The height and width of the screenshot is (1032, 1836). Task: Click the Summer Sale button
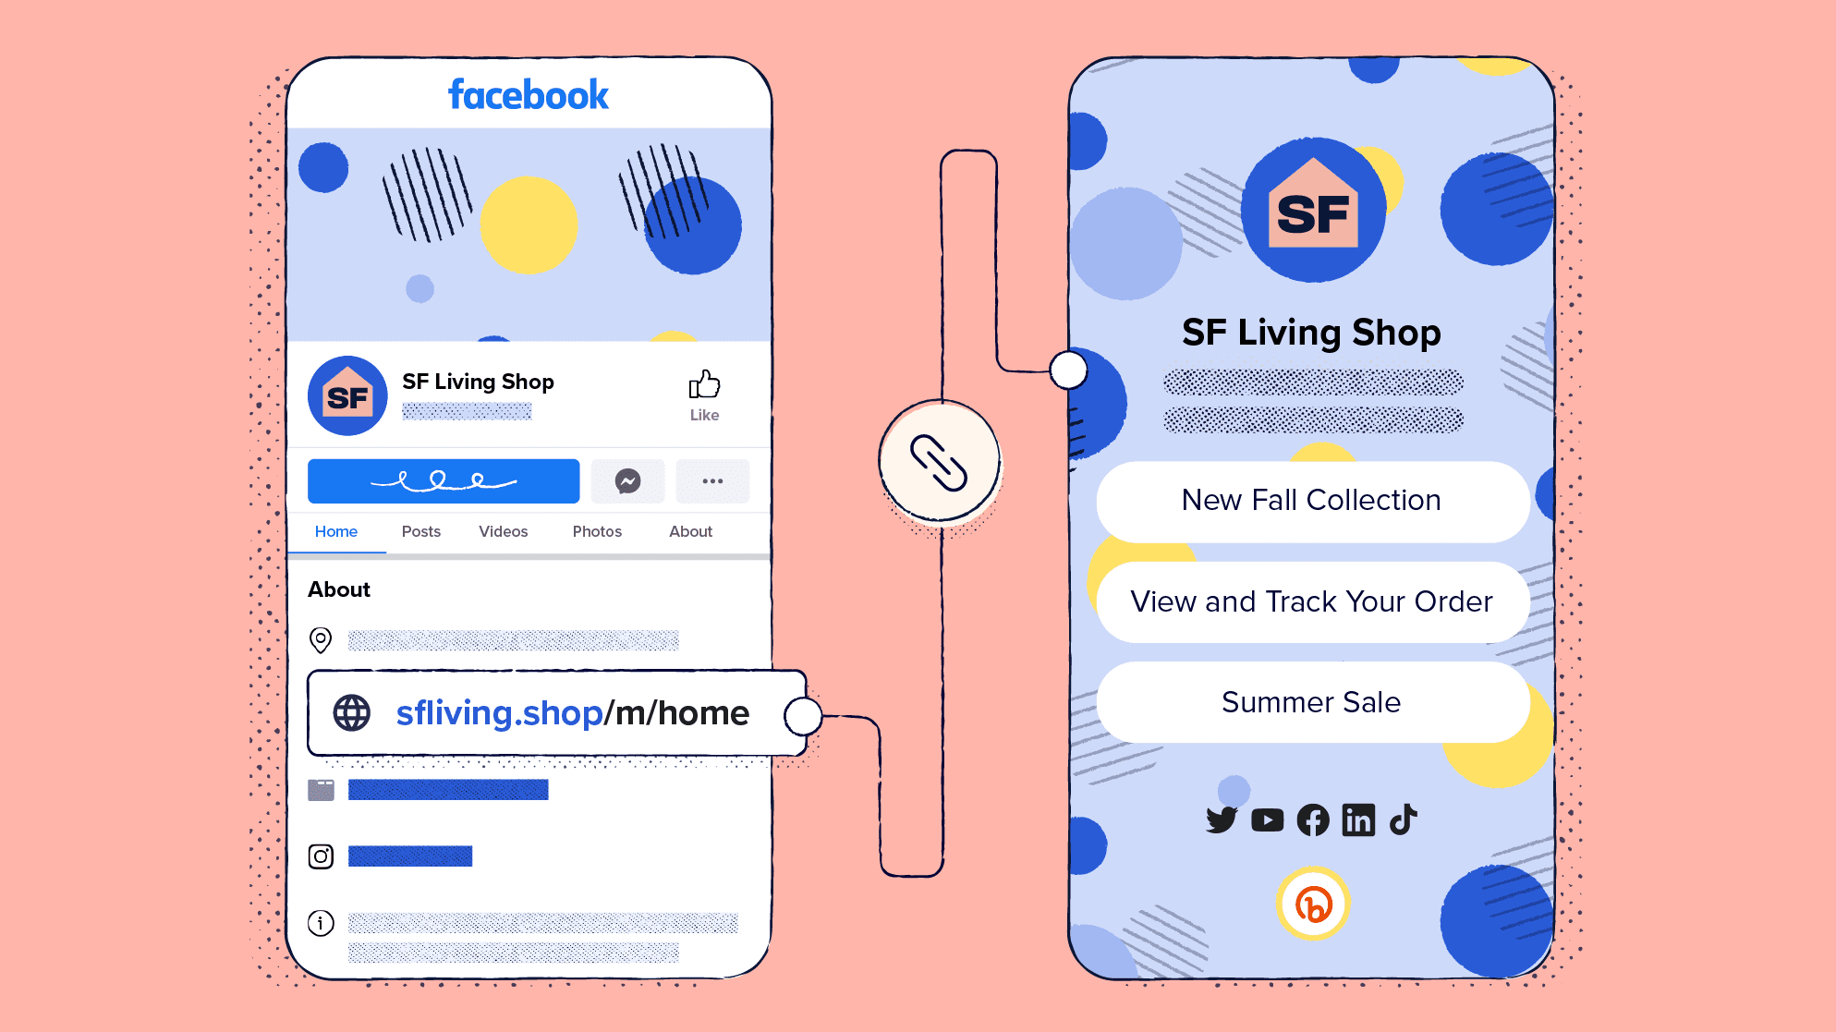(x=1310, y=701)
